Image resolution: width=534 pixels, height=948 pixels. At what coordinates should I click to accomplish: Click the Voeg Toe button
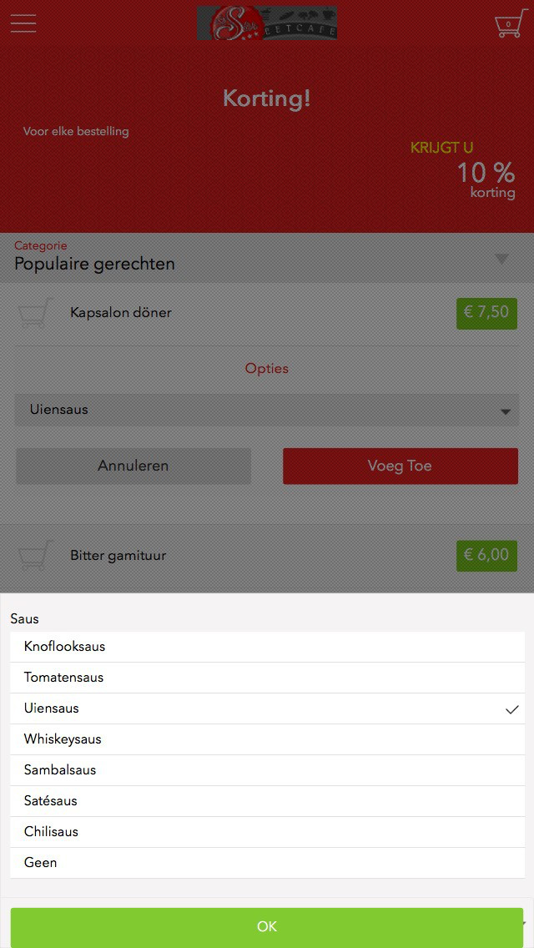click(x=400, y=466)
